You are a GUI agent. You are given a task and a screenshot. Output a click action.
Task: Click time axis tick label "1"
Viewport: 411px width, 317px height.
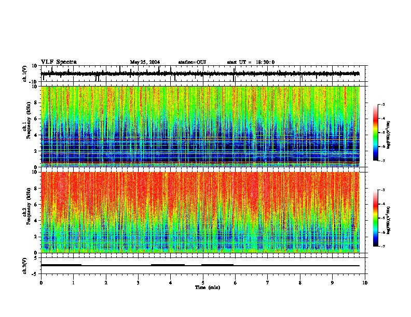click(73, 283)
